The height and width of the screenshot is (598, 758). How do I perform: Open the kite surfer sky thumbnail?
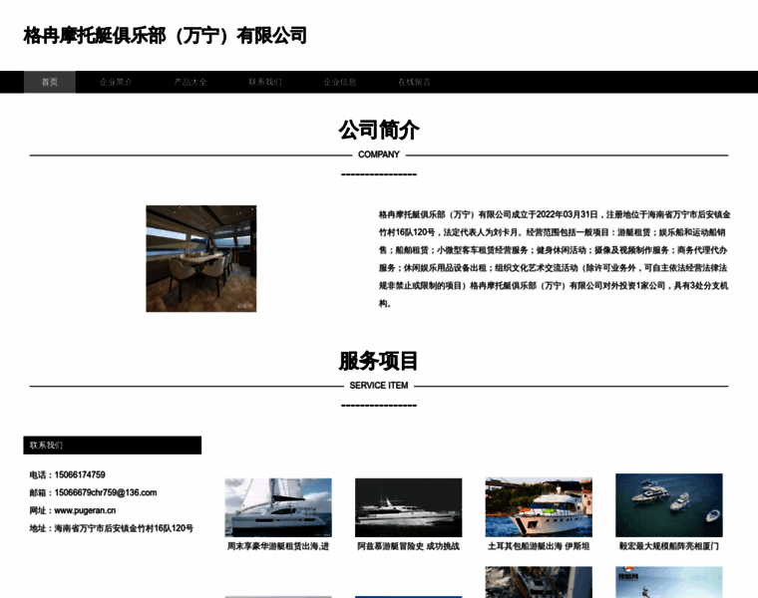(669, 582)
